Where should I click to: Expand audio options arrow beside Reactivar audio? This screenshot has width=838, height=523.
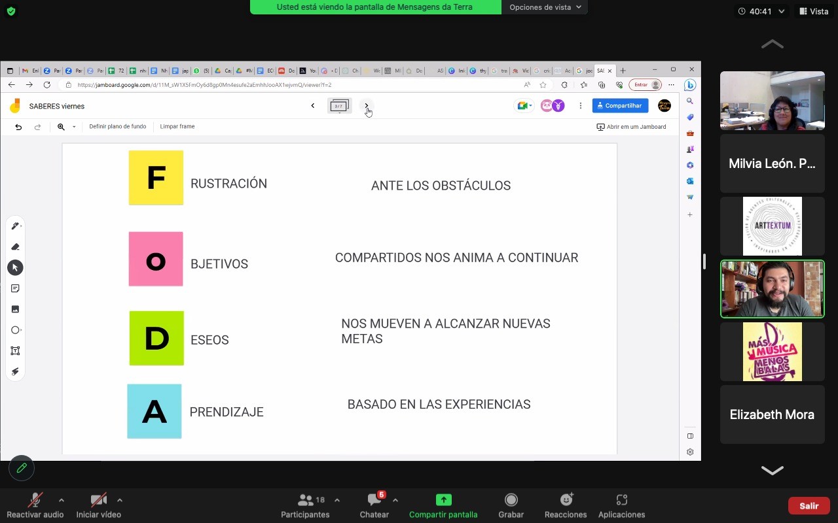pos(62,500)
